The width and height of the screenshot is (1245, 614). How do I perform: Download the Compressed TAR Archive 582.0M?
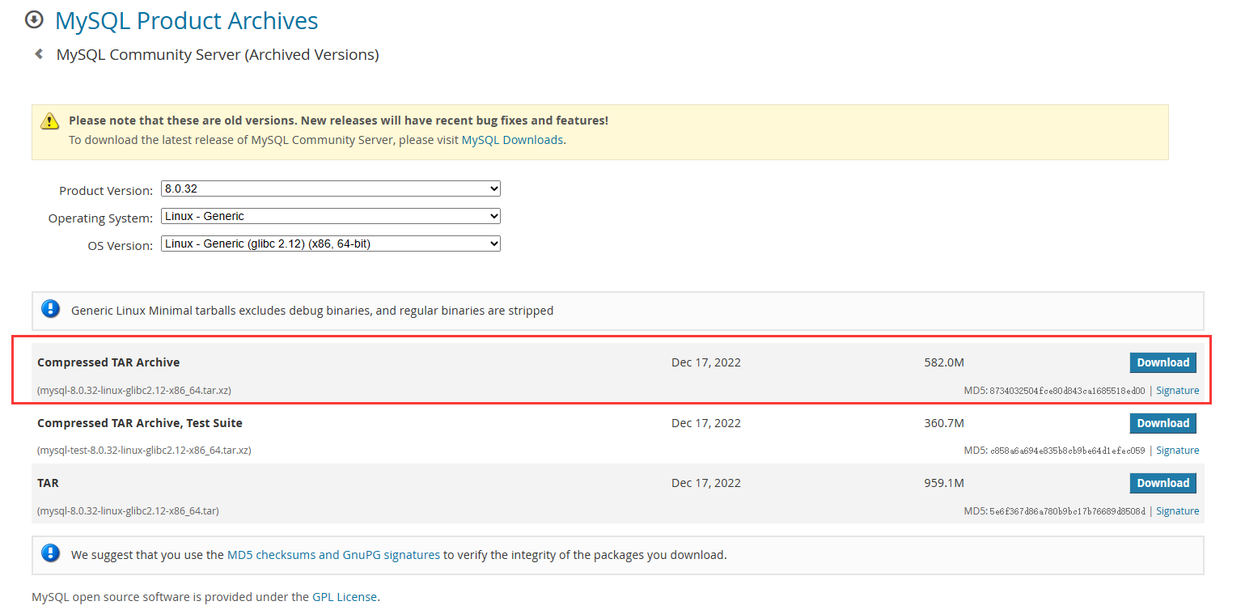pos(1162,362)
